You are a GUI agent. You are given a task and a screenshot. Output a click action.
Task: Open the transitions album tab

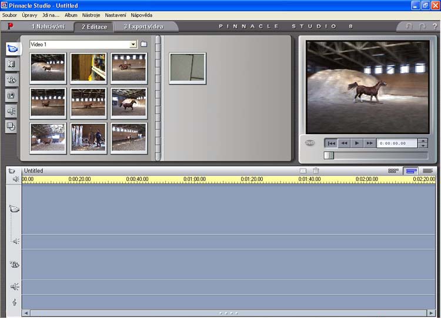(12, 65)
